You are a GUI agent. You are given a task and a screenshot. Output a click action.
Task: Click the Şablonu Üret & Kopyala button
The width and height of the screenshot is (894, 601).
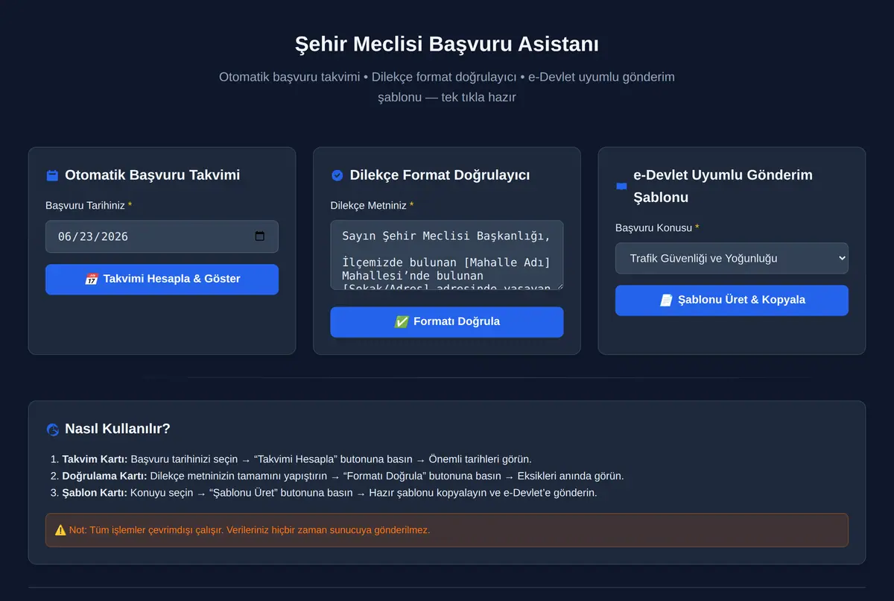point(732,300)
